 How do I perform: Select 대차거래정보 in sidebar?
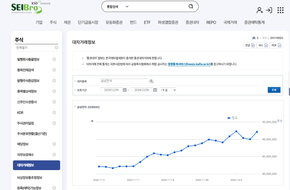[x=36, y=165]
